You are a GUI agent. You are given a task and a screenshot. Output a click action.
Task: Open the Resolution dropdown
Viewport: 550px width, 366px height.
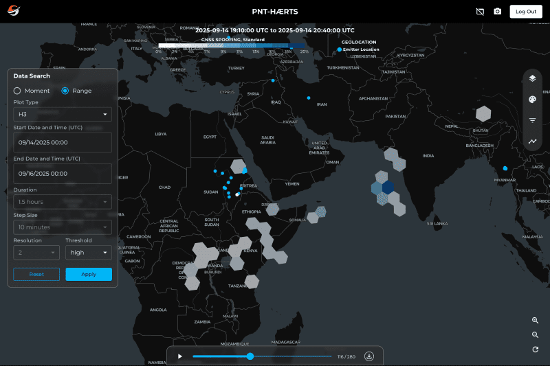[36, 253]
